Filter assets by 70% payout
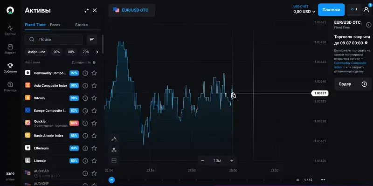This screenshot has width=373, height=186. 86,52
